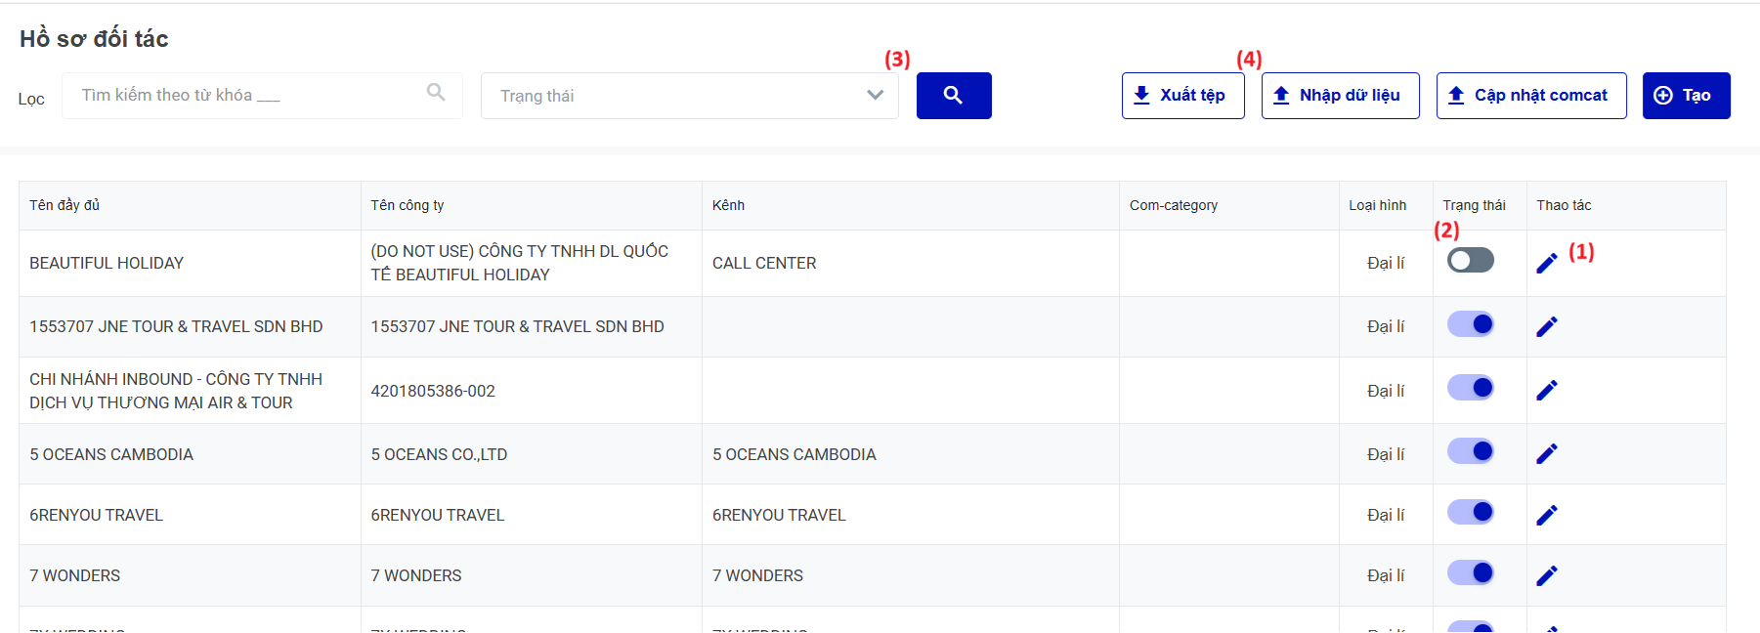This screenshot has height=633, width=1760.
Task: Click the magnifier icon inside keyword field
Action: tap(436, 92)
